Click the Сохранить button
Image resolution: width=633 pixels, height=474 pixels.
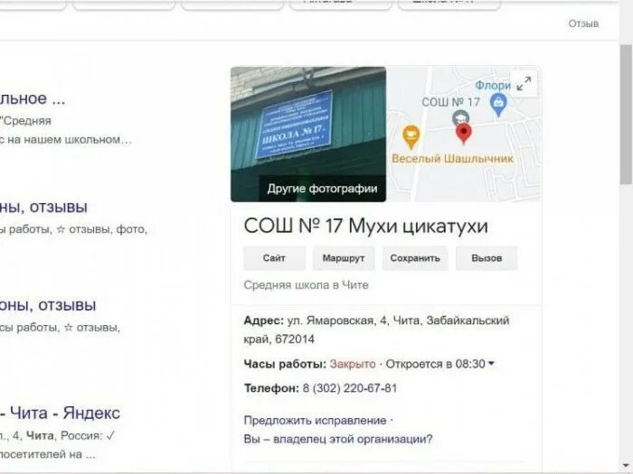pos(415,258)
